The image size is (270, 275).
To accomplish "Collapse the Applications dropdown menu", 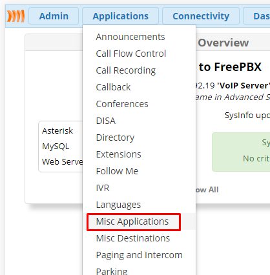I will 120,16.
